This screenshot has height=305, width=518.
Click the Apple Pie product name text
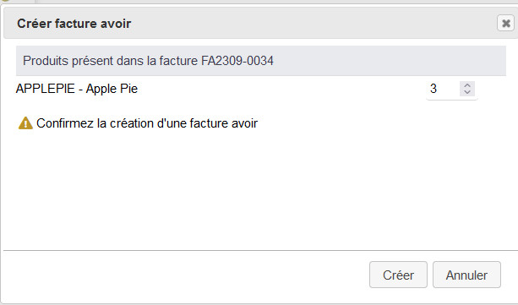tap(112, 89)
